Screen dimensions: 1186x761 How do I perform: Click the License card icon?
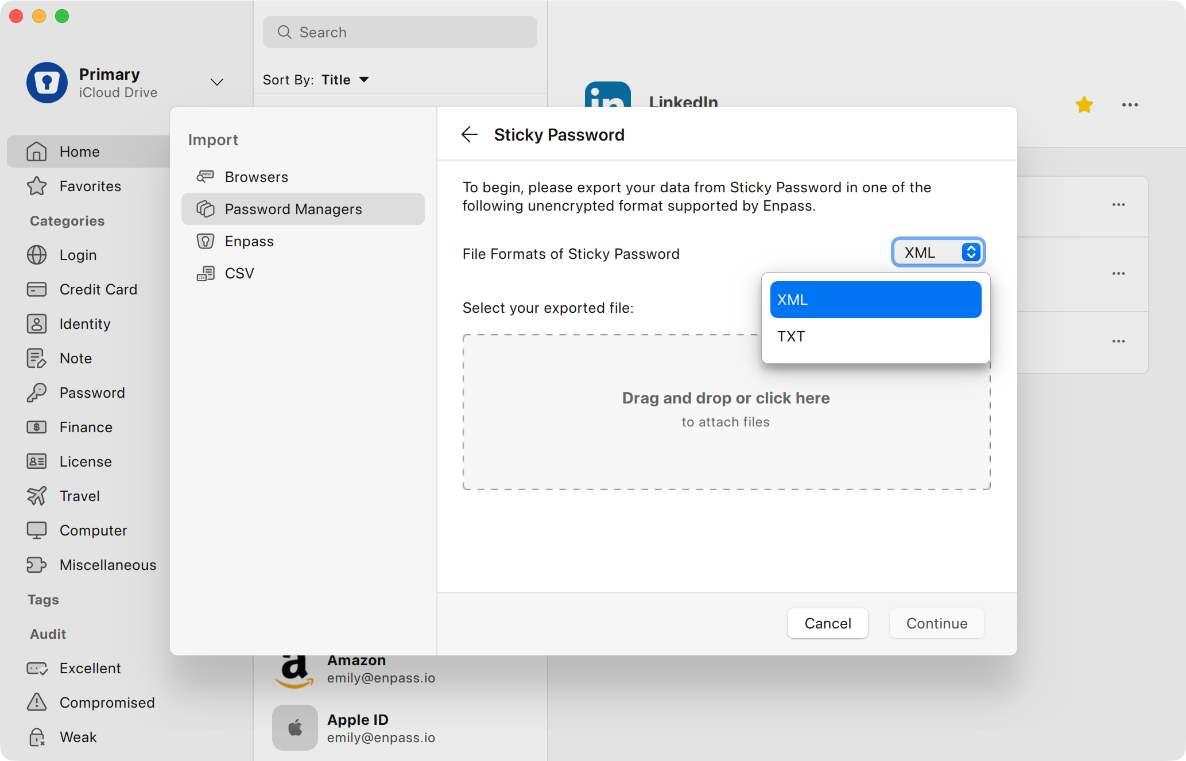click(37, 461)
